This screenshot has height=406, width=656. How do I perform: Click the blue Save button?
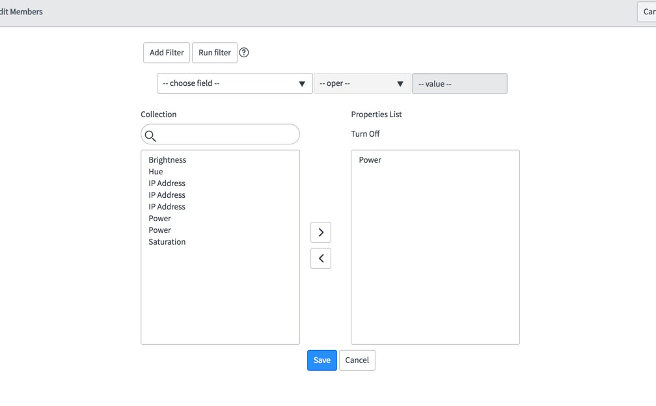click(321, 360)
